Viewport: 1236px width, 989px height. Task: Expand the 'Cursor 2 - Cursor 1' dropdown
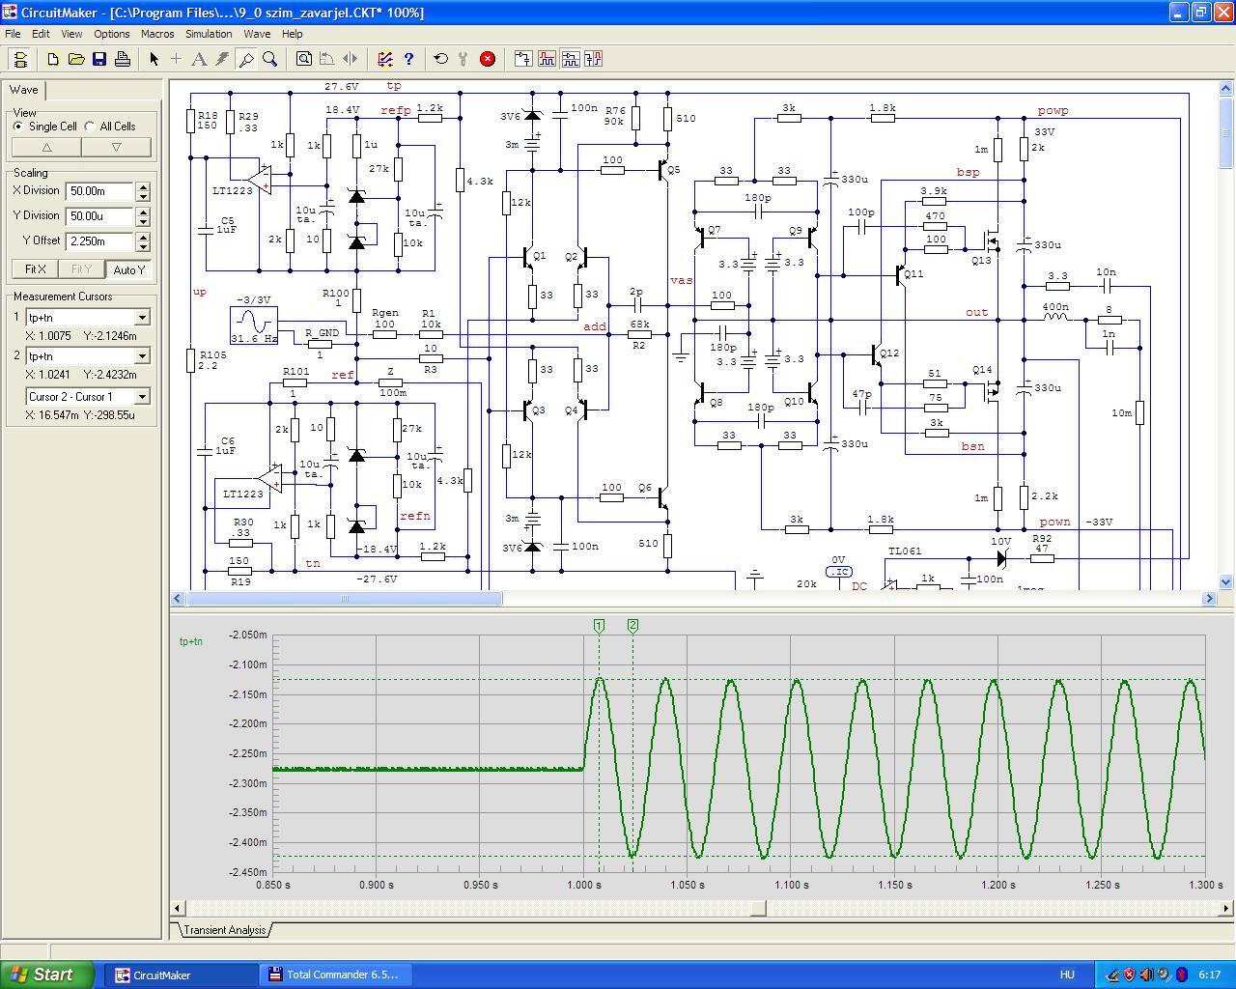pos(142,397)
